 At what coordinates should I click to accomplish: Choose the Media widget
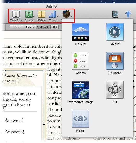tap(115, 32)
